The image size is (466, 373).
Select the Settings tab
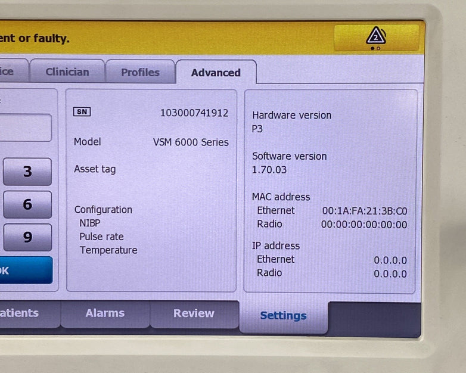point(283,316)
